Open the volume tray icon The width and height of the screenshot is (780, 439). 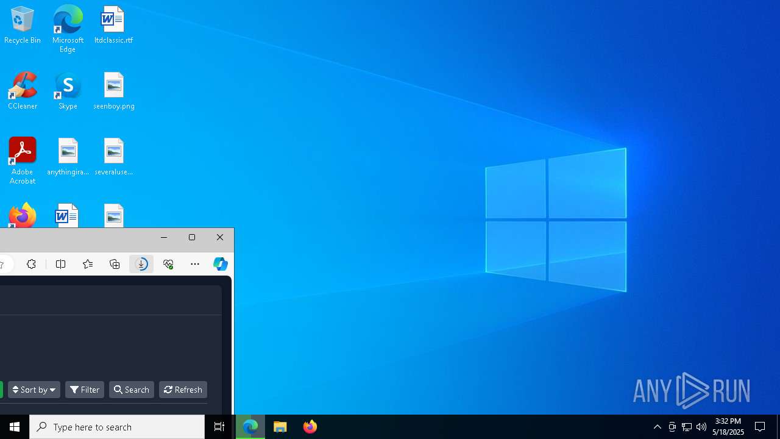click(x=701, y=427)
